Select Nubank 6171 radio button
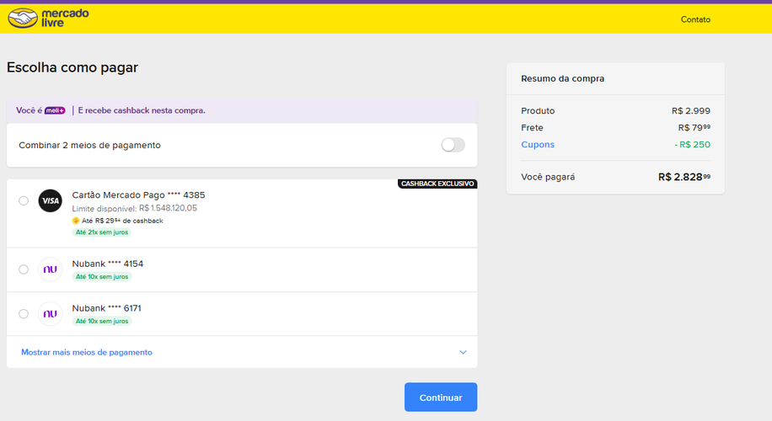 tap(24, 314)
